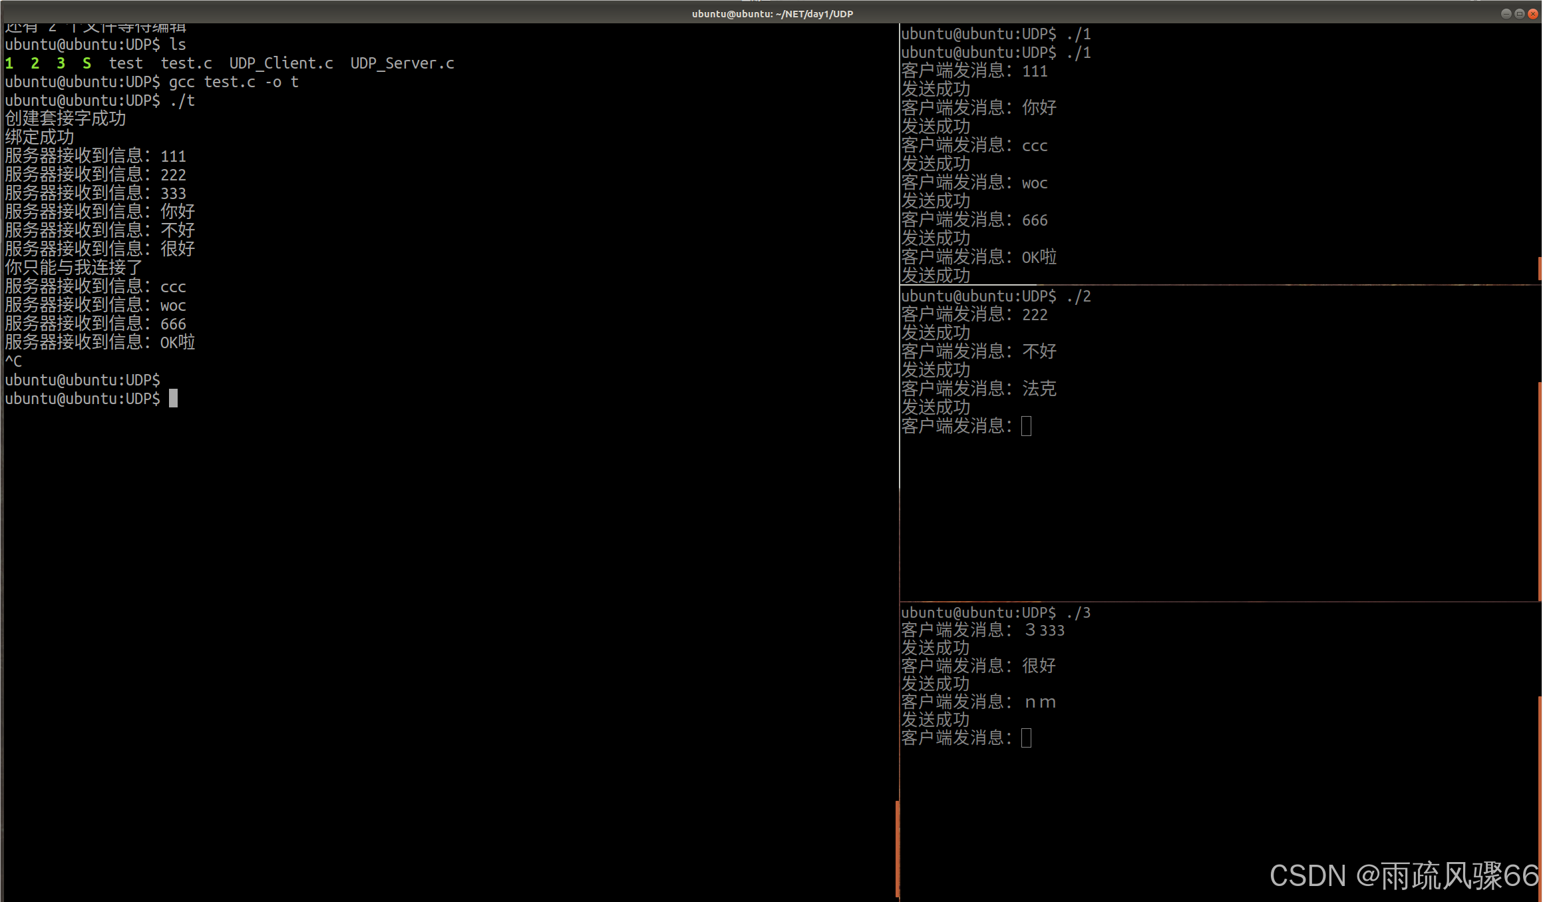This screenshot has height=902, width=1543.
Task: Click the server pane's active prompt cursor
Action: tap(173, 398)
